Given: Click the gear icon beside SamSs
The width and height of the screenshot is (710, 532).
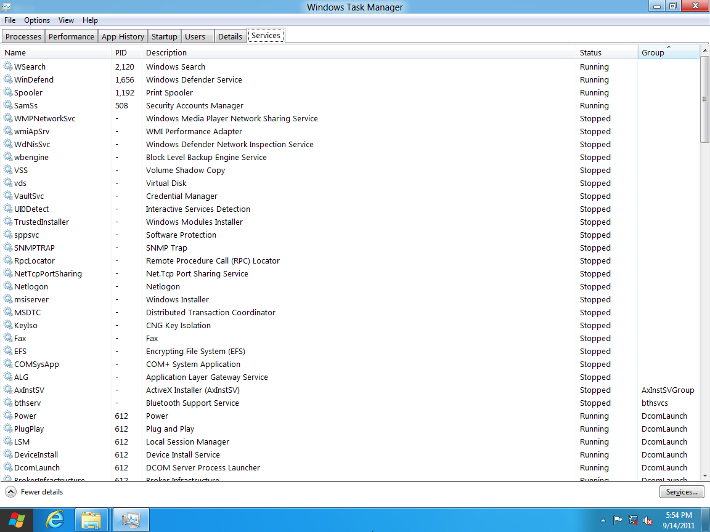Looking at the screenshot, I should point(7,105).
